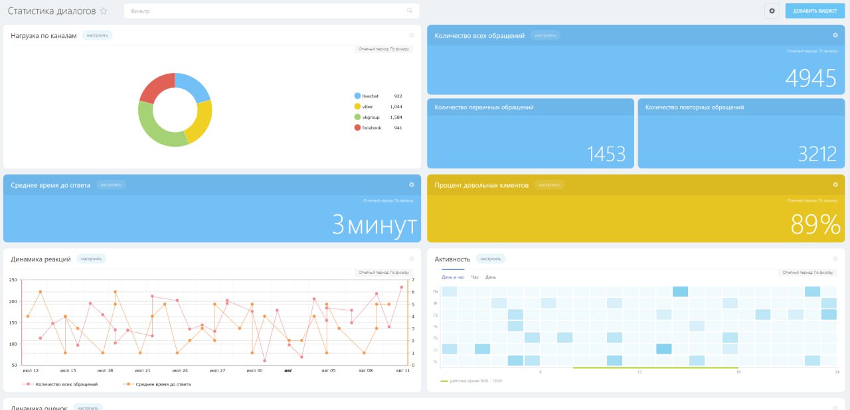Click the search magnifier in filter field
Screen dimensions: 850x410
[x=410, y=11]
